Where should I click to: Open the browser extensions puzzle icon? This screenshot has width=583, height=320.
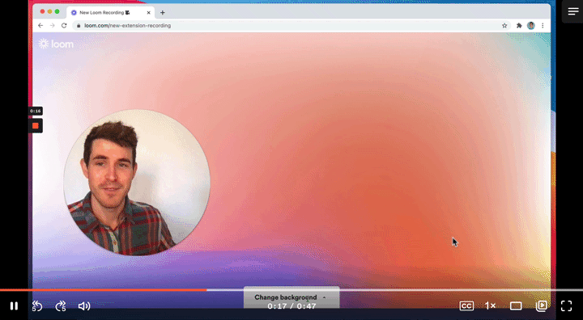click(519, 26)
